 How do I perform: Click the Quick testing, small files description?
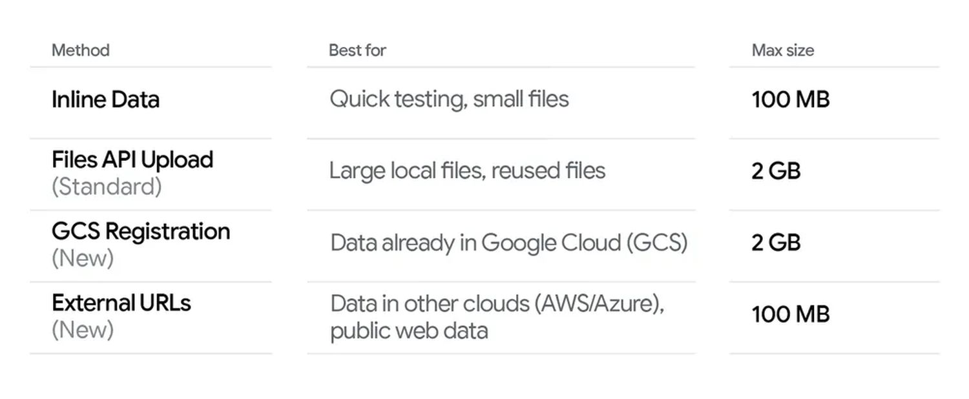point(449,99)
